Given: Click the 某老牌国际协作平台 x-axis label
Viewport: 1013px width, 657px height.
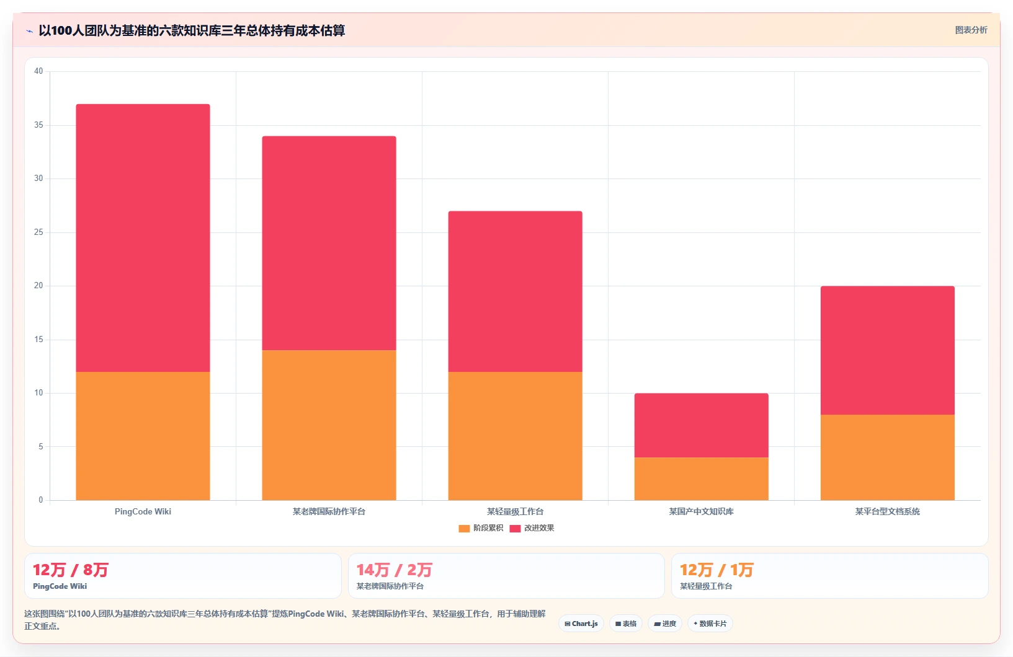Looking at the screenshot, I should click(x=329, y=511).
